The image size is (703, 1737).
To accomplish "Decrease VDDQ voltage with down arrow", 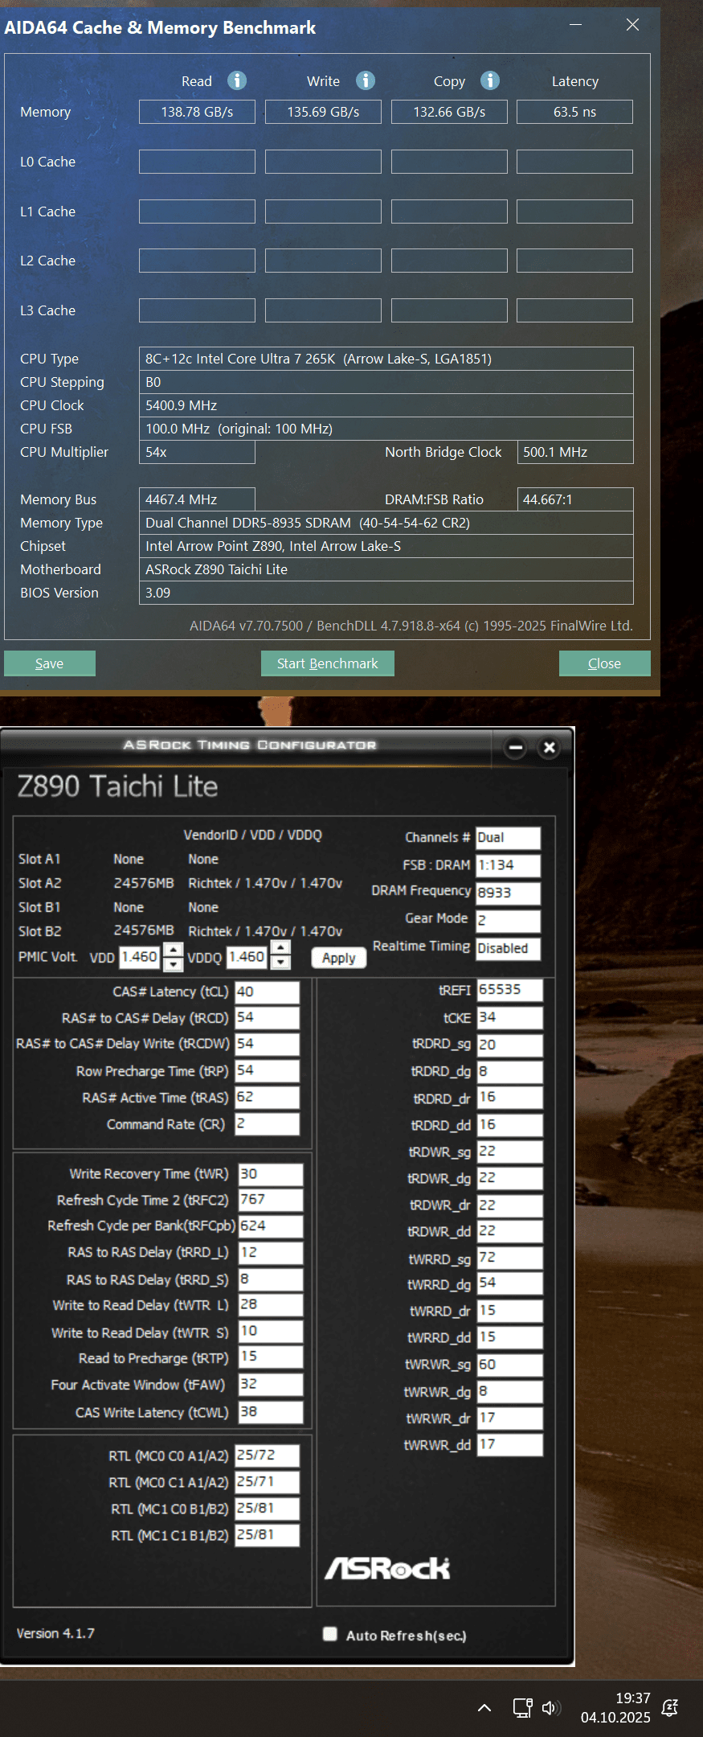I will [x=280, y=962].
